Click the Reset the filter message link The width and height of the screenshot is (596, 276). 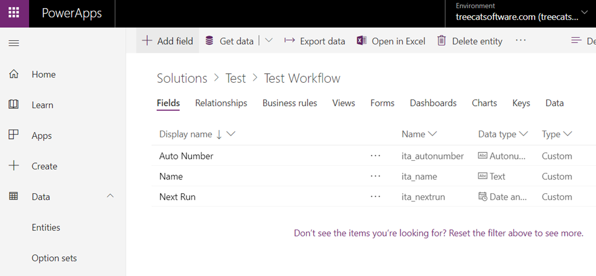pyautogui.click(x=439, y=233)
